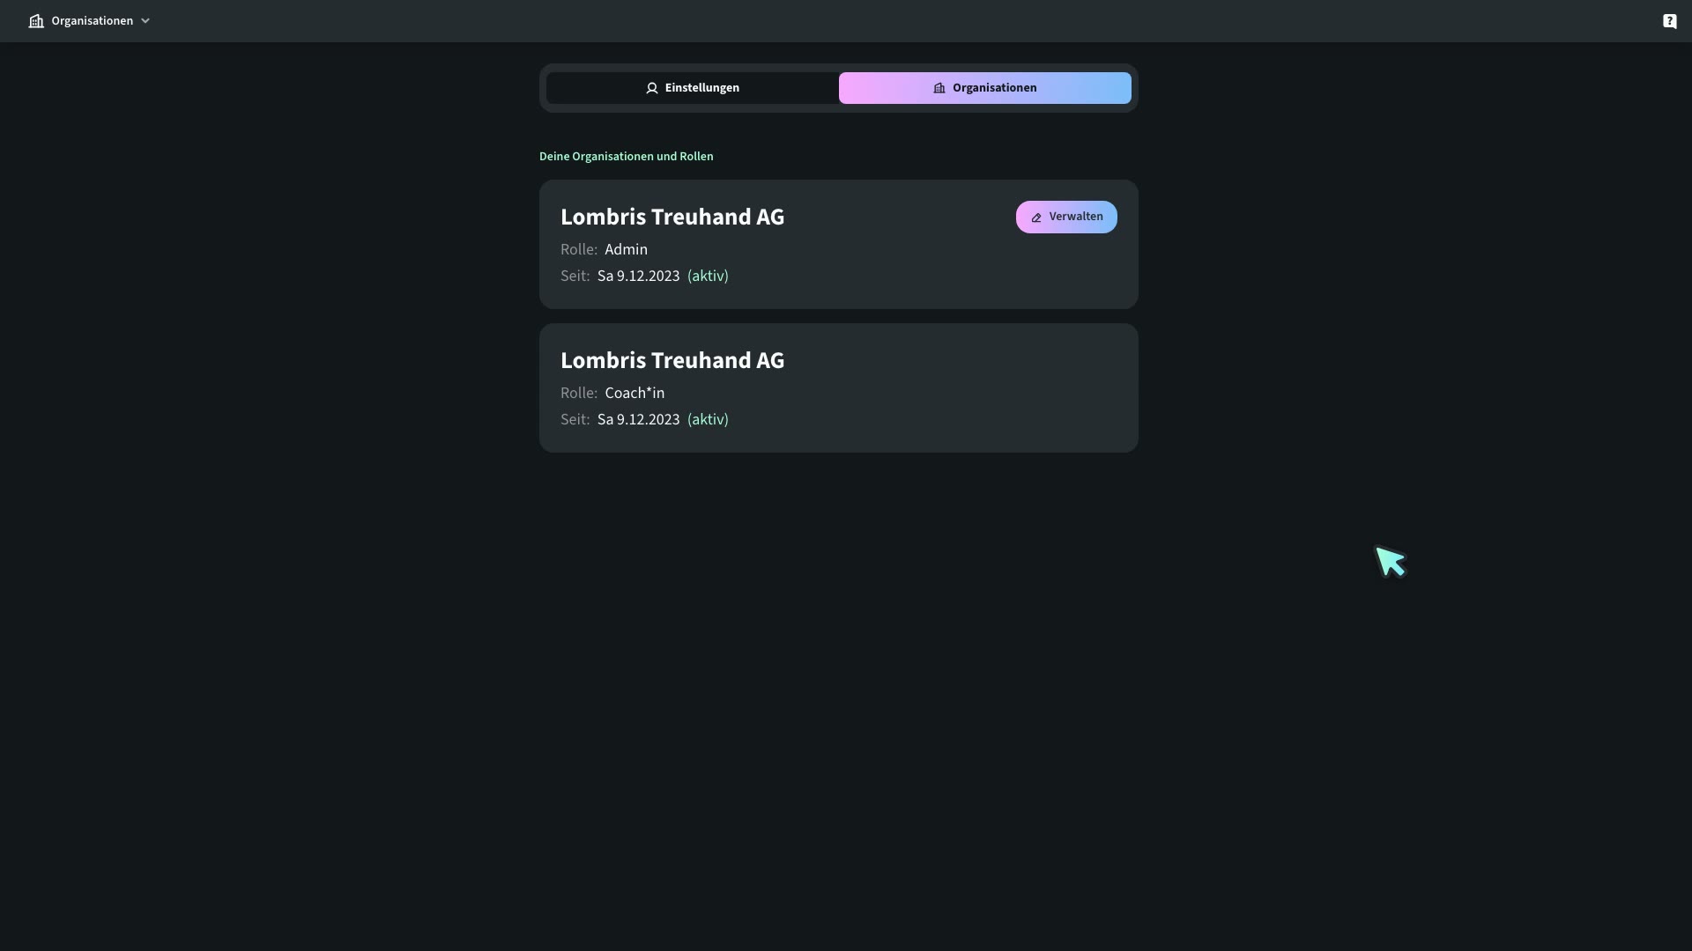Click the user icon beside Einstellungen
The image size is (1692, 951).
coord(652,88)
